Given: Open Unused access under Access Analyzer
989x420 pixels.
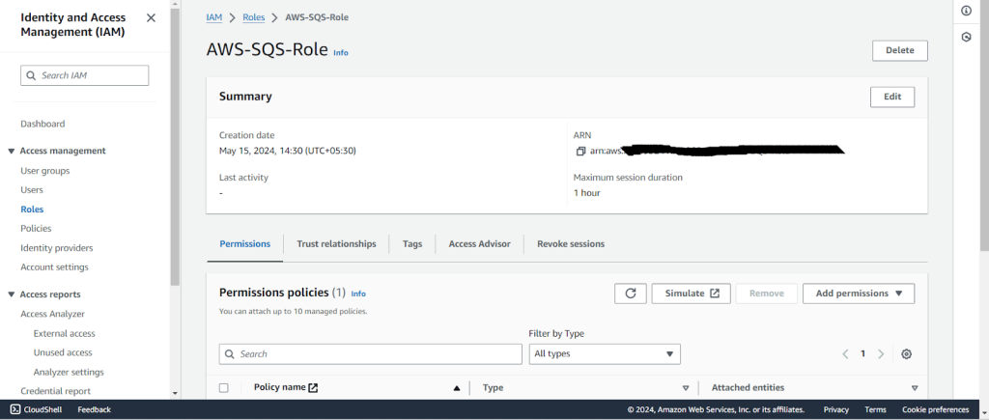Looking at the screenshot, I should click(x=63, y=352).
